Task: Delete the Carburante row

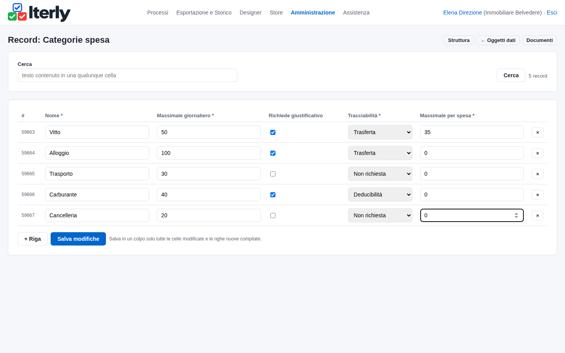Action: coord(537,195)
